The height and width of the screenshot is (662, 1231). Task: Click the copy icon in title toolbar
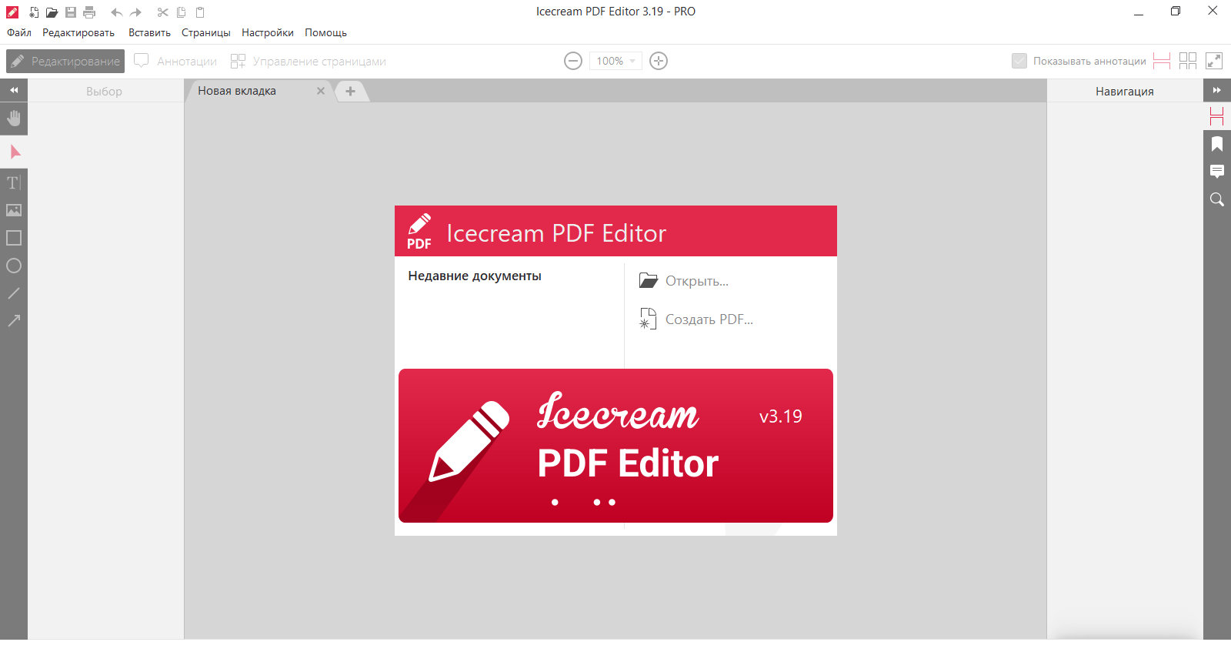tap(182, 12)
